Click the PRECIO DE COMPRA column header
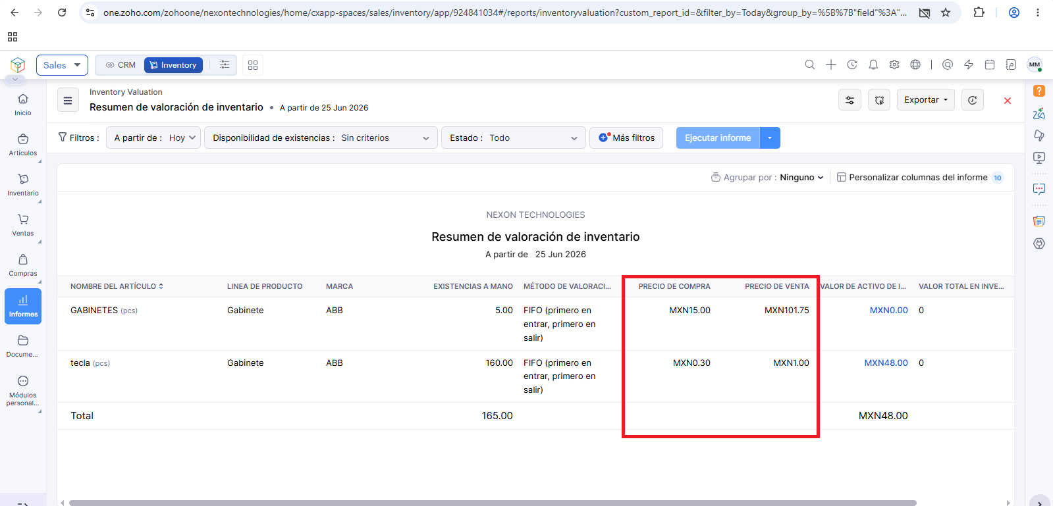 point(674,286)
